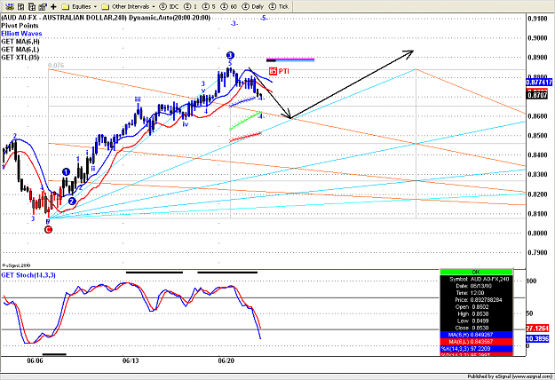The width and height of the screenshot is (555, 380).
Task: Switch to the 1 minute interval
Action: click(x=192, y=6)
